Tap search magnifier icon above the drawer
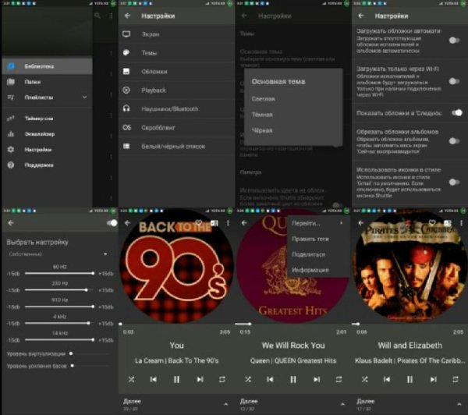This screenshot has width=468, height=415. [97, 16]
